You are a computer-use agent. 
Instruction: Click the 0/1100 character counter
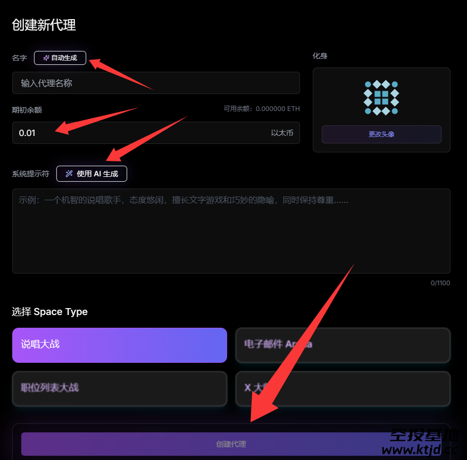click(x=440, y=283)
